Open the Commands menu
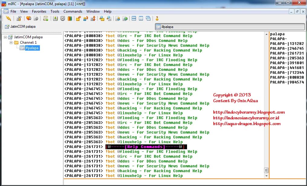Screen dimensions: 307x186 tap(73, 11)
